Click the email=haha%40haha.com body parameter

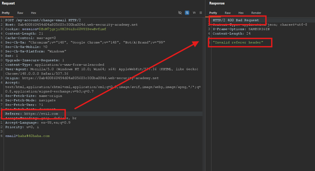(x=27, y=136)
